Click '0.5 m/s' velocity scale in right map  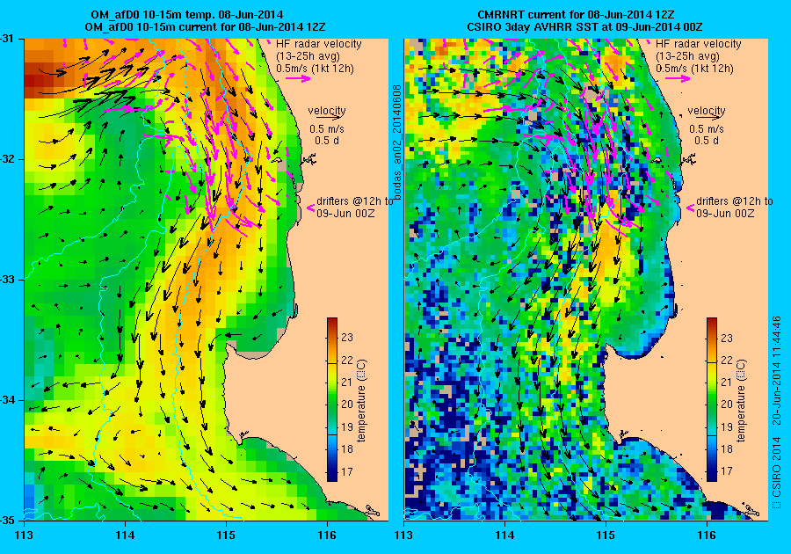click(x=707, y=129)
